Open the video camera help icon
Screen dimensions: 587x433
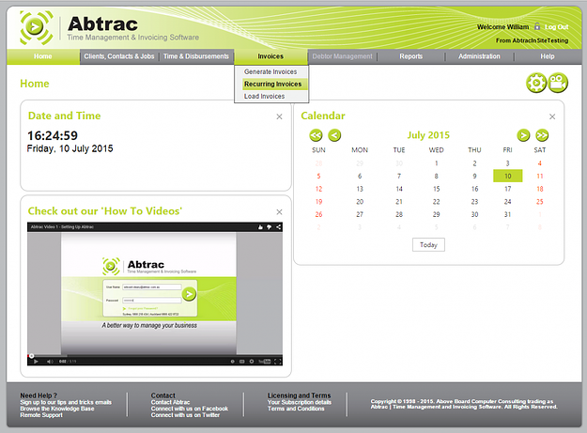pyautogui.click(x=558, y=83)
